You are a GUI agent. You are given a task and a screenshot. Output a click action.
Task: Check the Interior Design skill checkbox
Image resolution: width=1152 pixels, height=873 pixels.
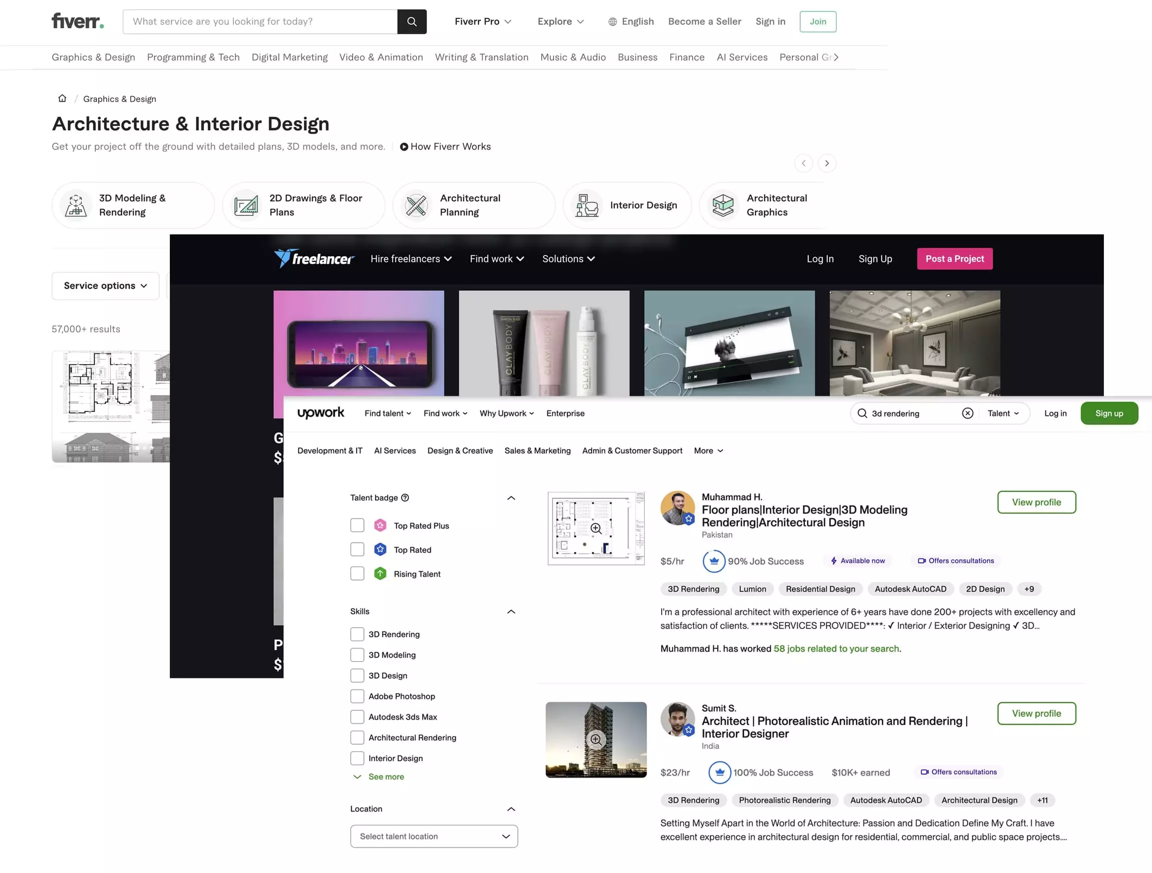coord(357,758)
